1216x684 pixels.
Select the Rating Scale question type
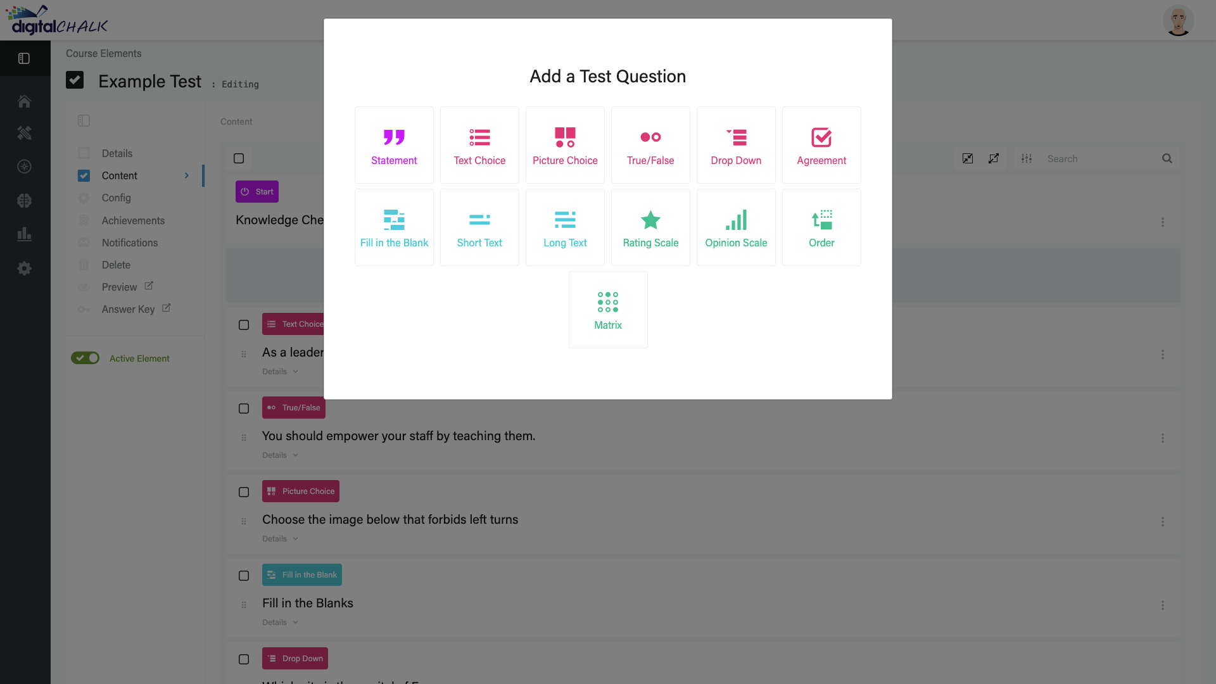click(x=650, y=227)
